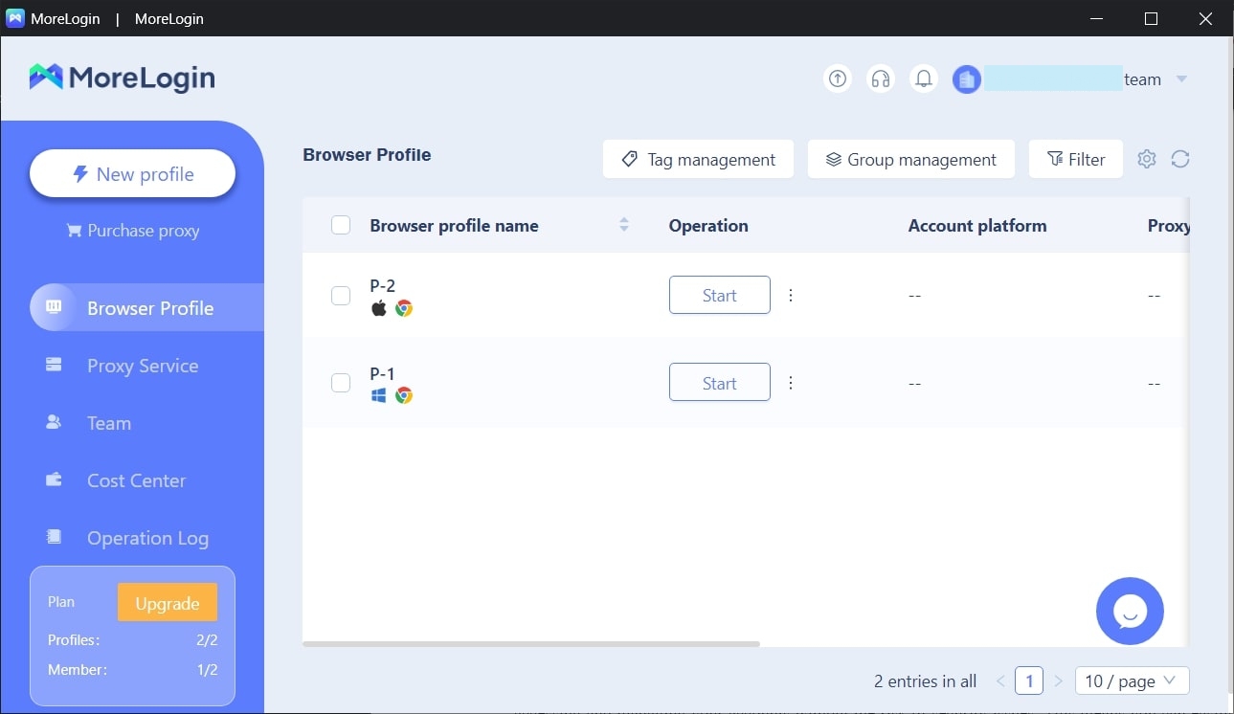Open Operation Log section

click(147, 538)
